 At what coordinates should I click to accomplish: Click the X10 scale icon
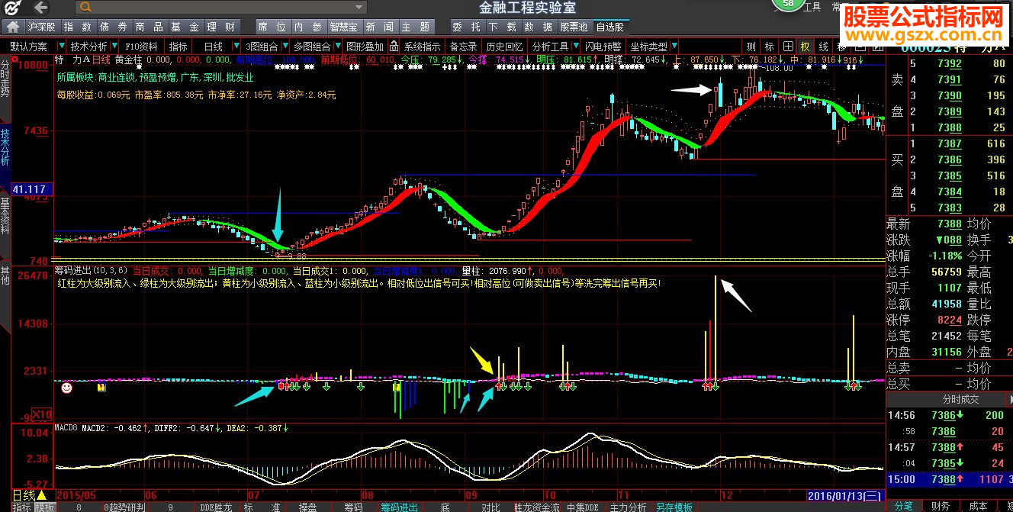(x=43, y=415)
